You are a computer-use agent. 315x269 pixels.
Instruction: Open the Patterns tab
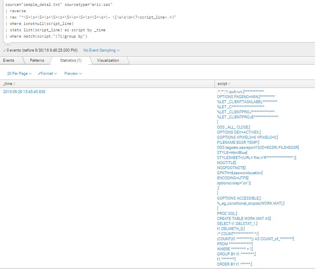(37, 60)
